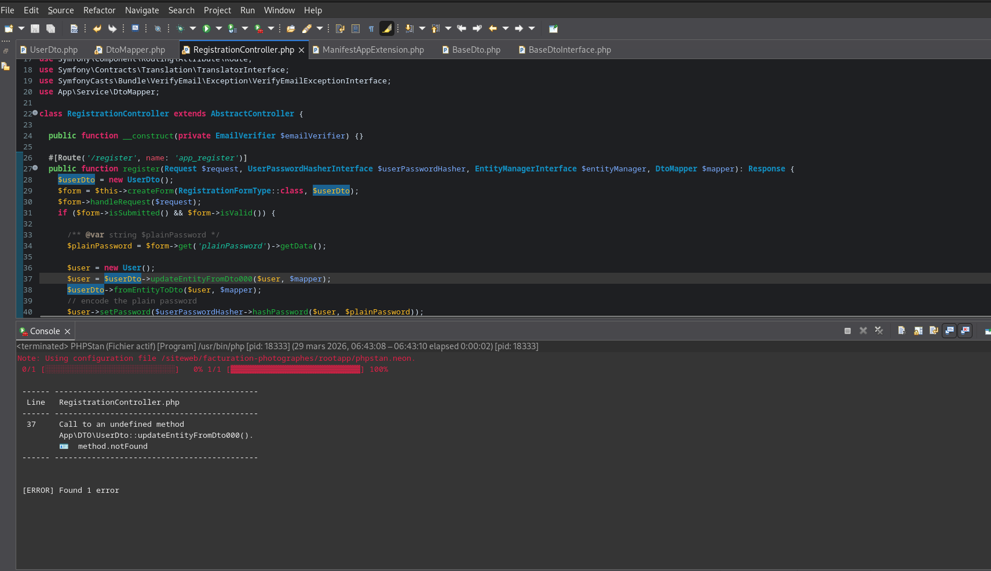Switch to the DtoMapper.php tab
Image resolution: width=991 pixels, height=571 pixels.
click(x=135, y=50)
